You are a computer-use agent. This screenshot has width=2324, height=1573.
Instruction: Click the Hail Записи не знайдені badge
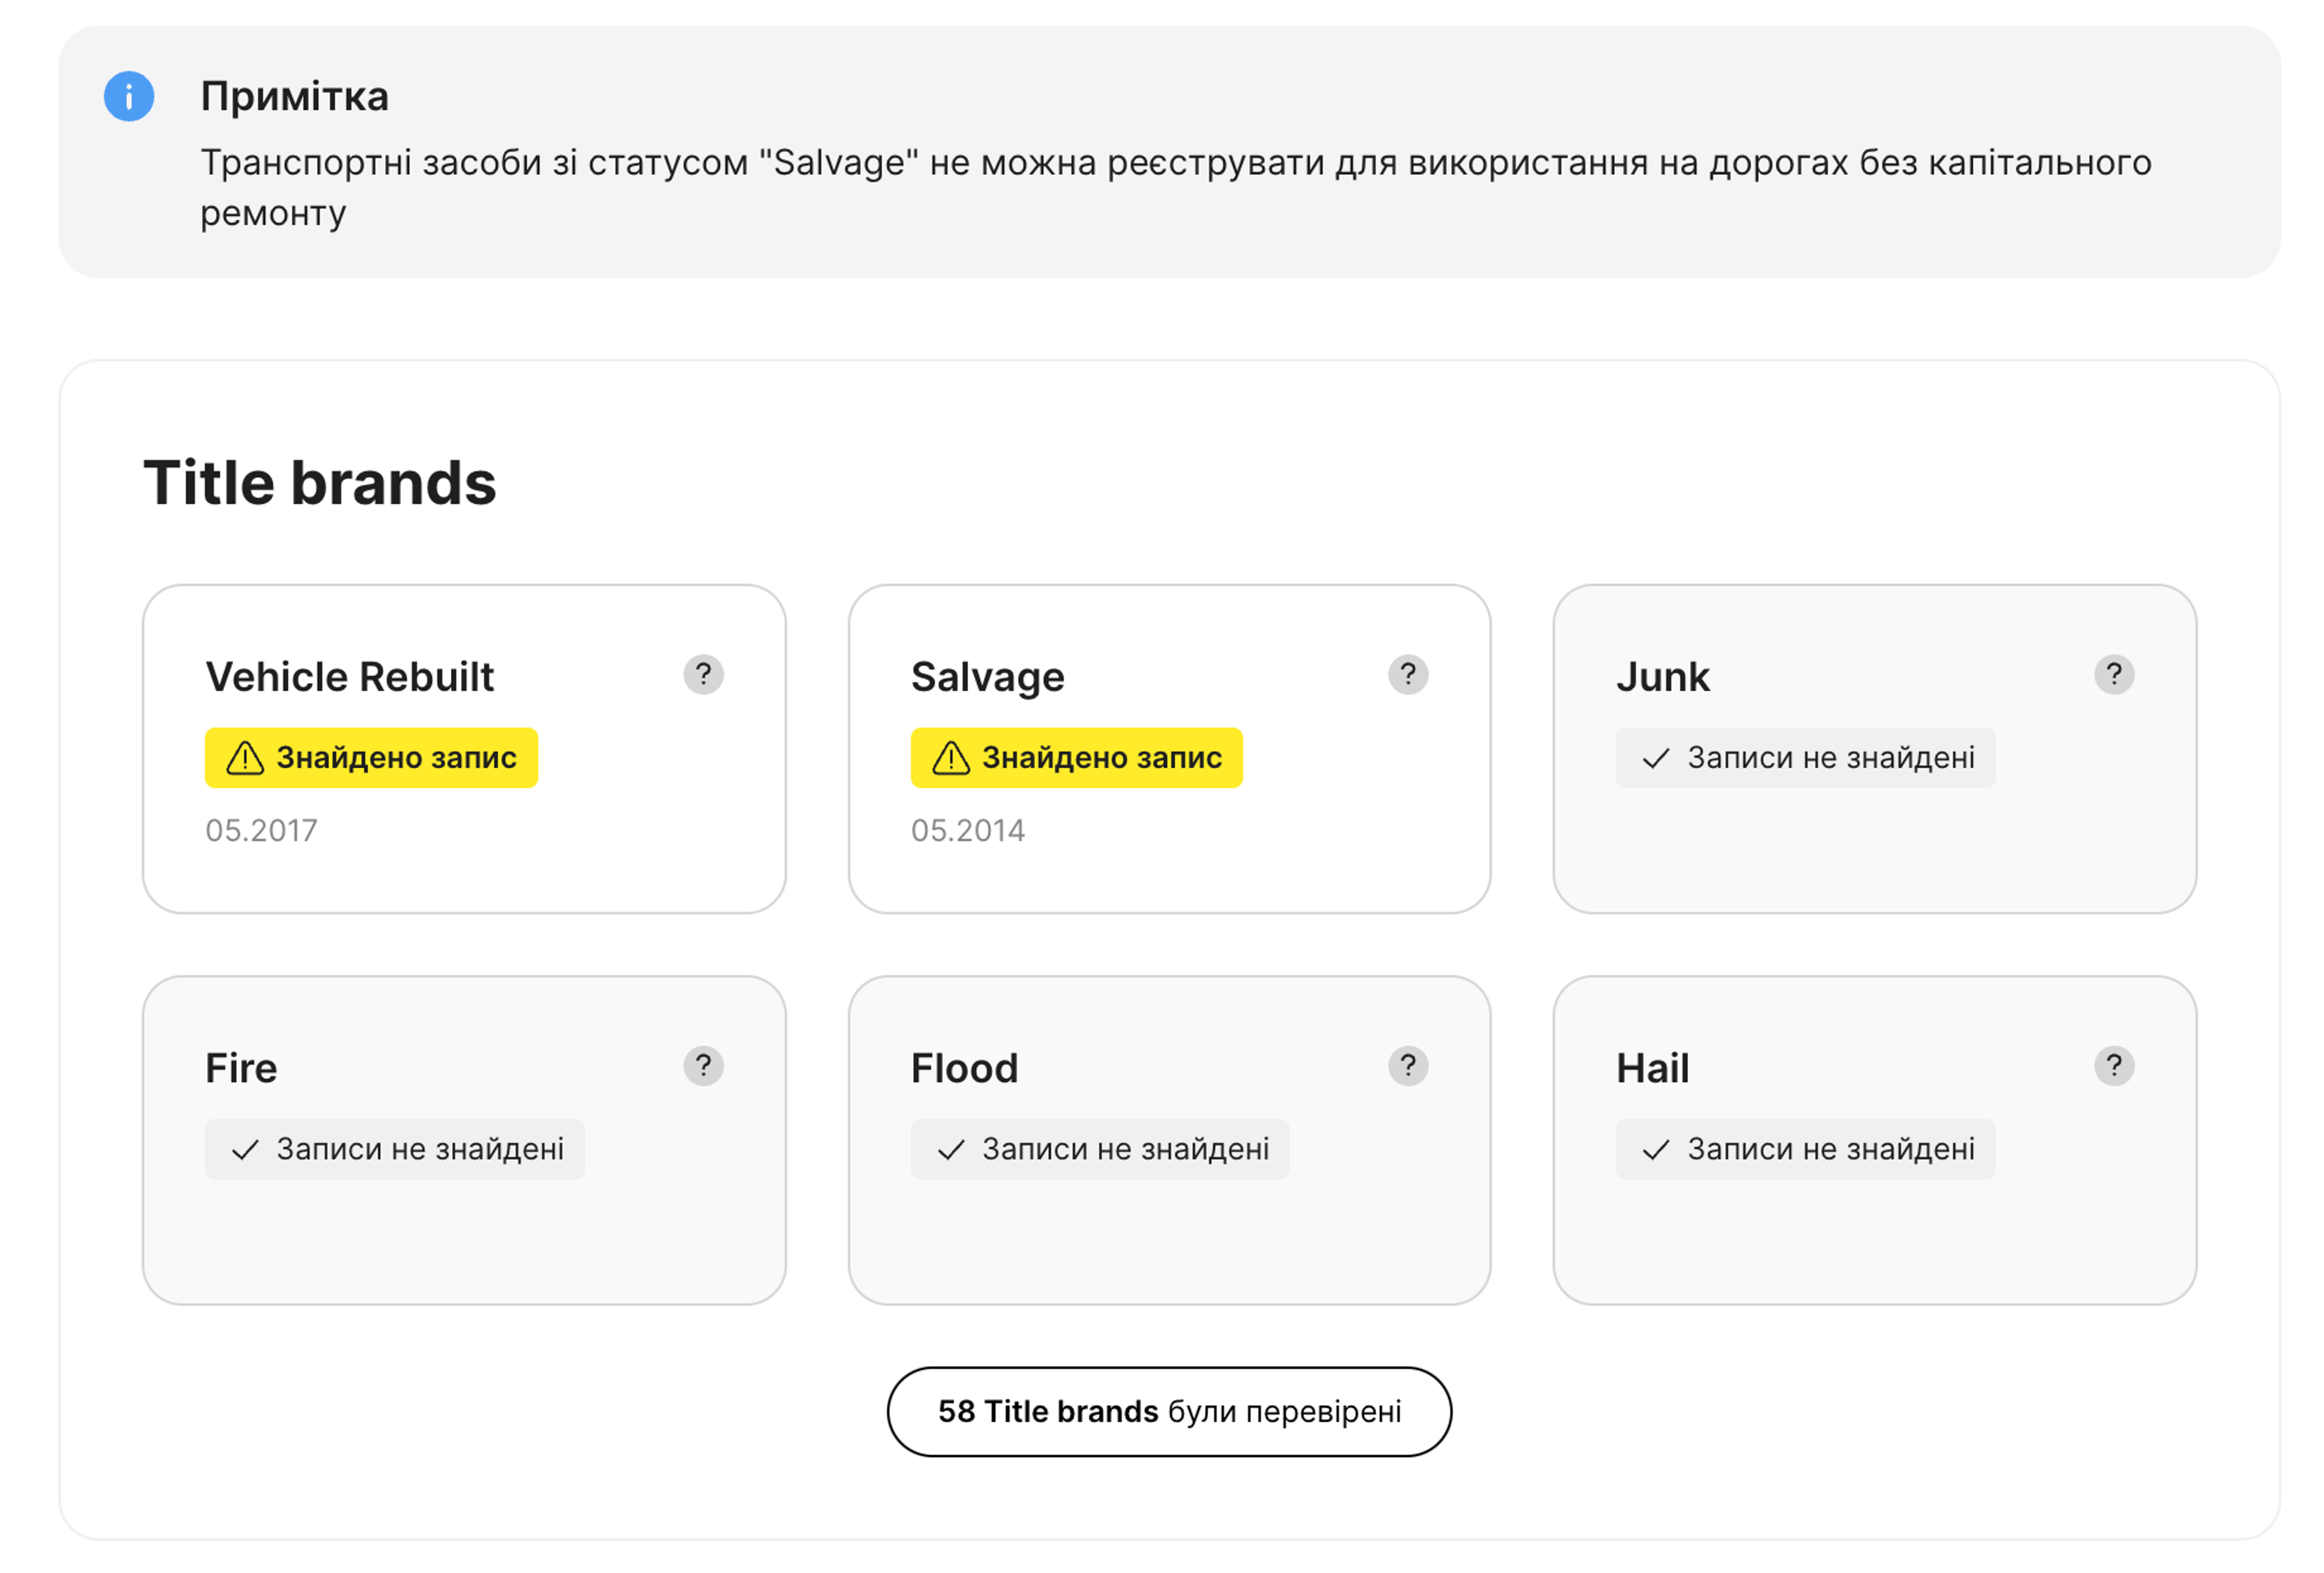1804,1149
